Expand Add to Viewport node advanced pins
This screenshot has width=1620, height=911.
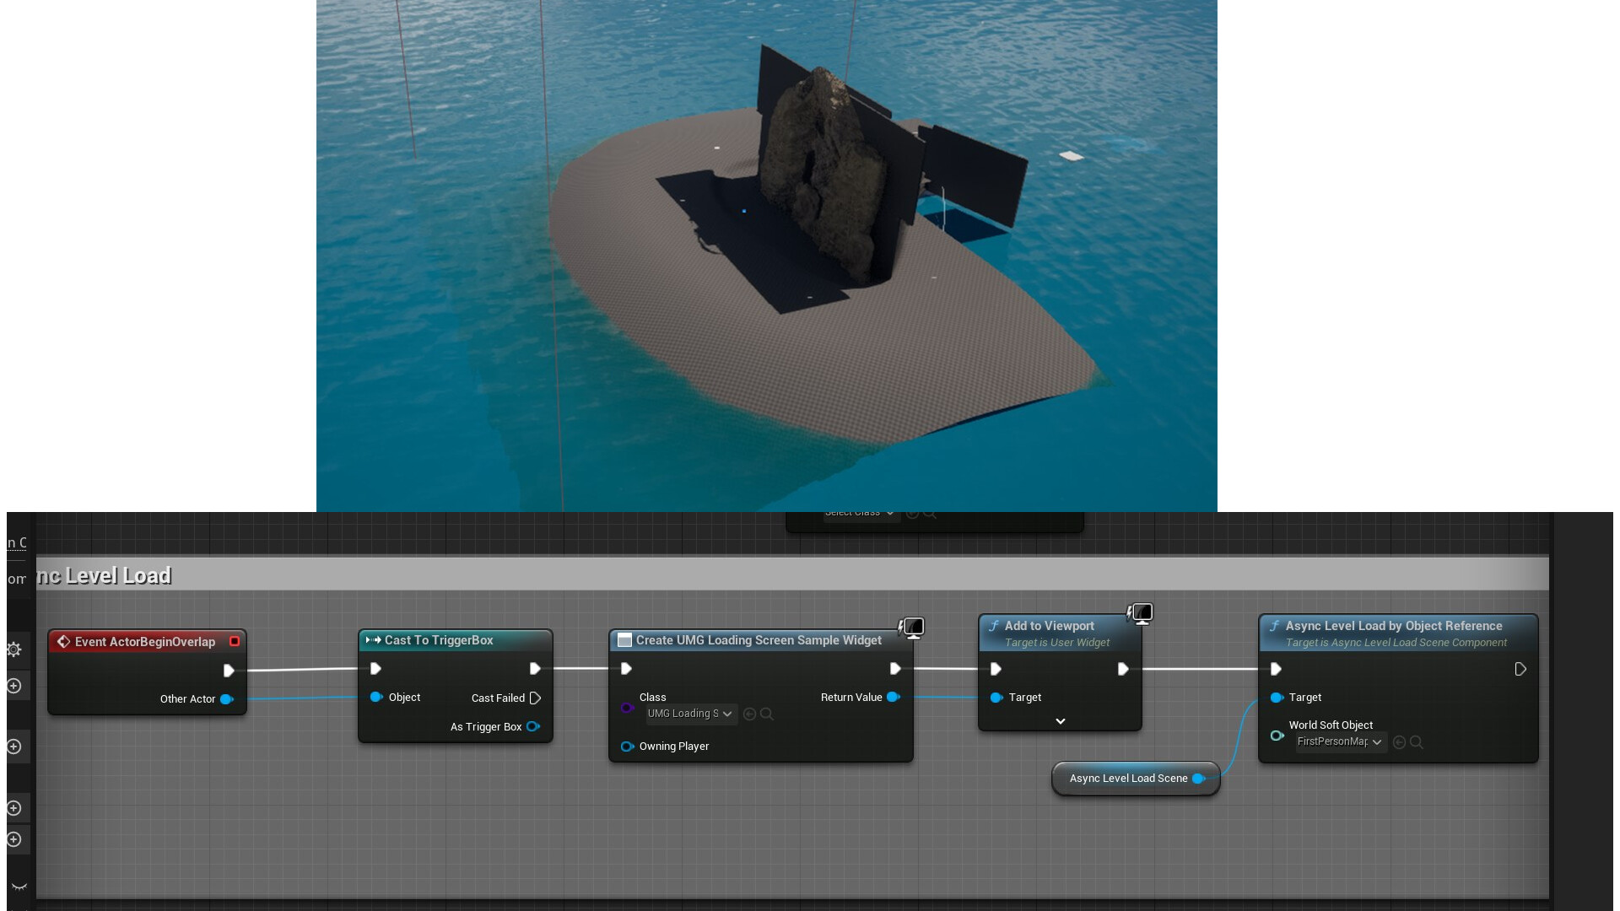1061,721
